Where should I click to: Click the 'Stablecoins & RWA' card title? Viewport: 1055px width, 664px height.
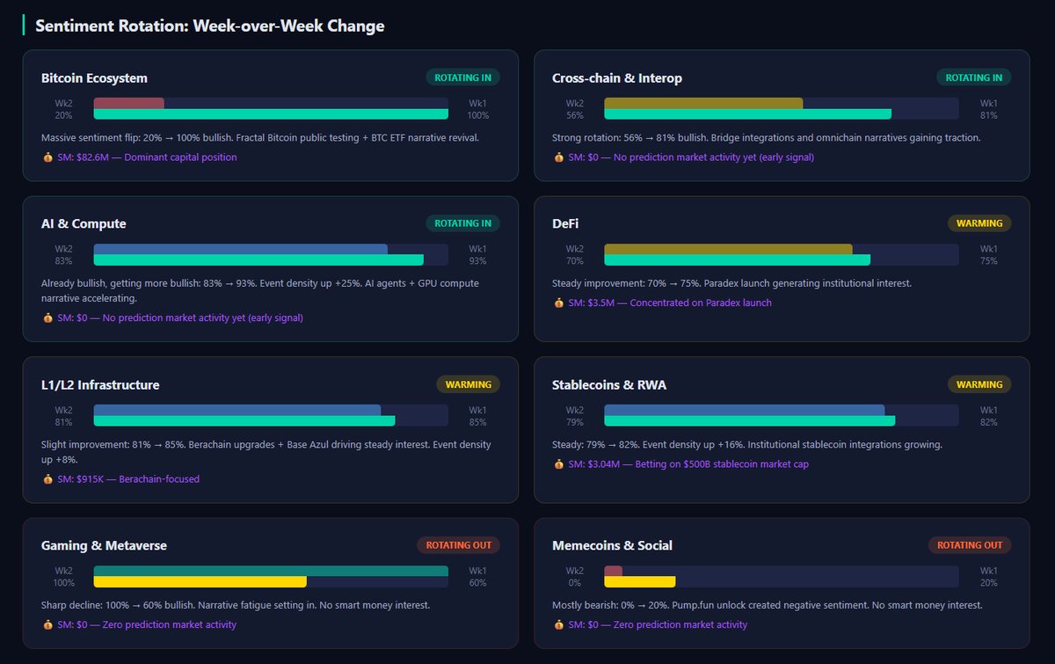pyautogui.click(x=609, y=385)
